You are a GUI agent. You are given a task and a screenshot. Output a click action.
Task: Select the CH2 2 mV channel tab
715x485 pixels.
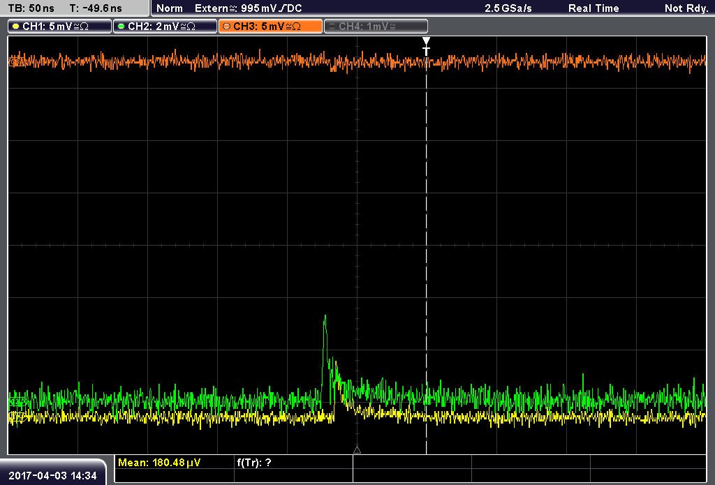[165, 27]
